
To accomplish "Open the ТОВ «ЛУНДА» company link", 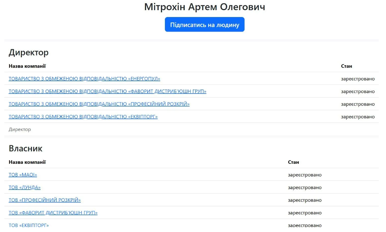I will pos(25,187).
